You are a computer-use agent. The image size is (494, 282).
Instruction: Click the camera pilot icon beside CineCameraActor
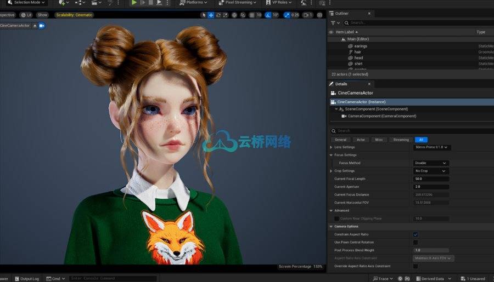(42, 26)
